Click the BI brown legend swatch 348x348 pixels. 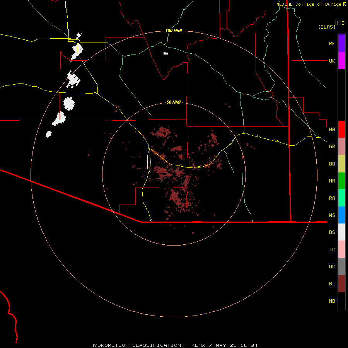pyautogui.click(x=341, y=284)
